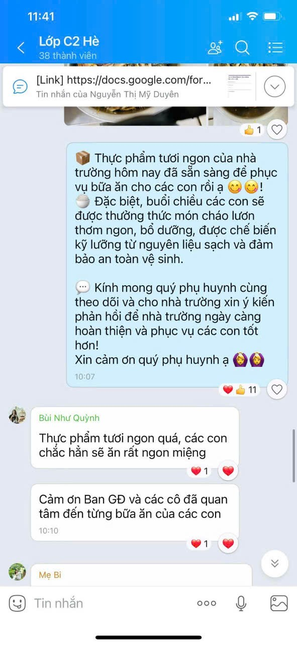Tap the Tin nhắn message input field

pyautogui.click(x=111, y=603)
